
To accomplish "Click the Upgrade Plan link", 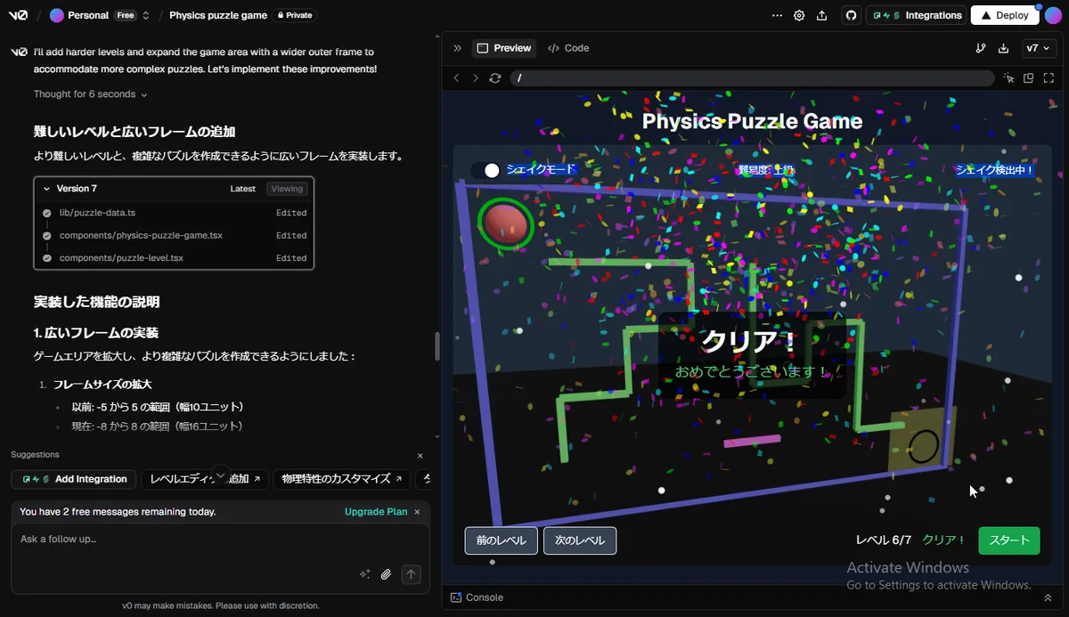I will point(376,512).
